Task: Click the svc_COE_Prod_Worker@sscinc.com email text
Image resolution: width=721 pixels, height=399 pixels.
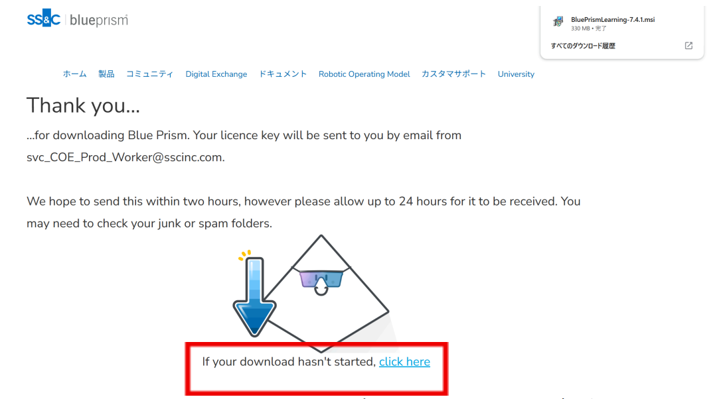Action: [125, 158]
